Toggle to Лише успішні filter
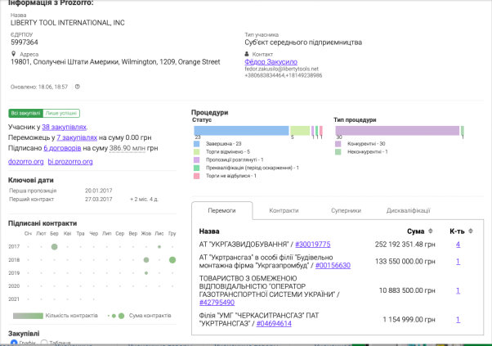 coord(61,113)
